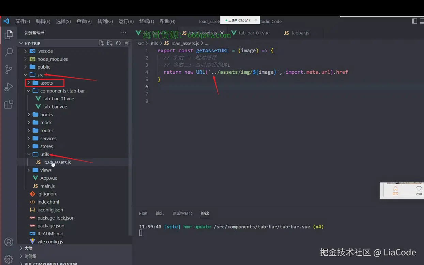Close the load_assets.js editor tab
The height and width of the screenshot is (265, 424).
[x=222, y=33]
